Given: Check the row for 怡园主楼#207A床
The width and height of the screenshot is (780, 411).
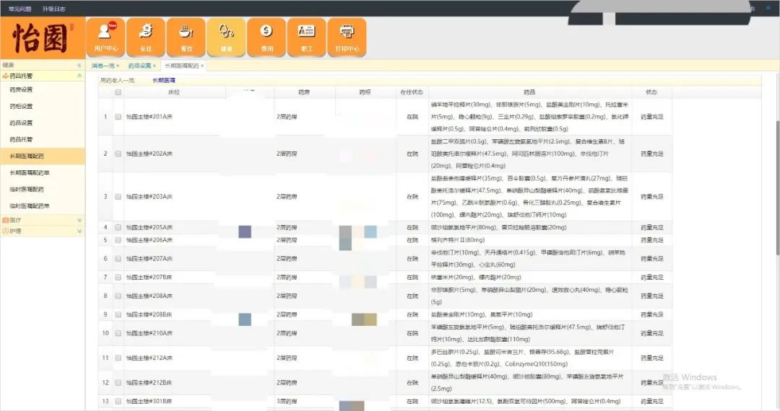Looking at the screenshot, I should click(x=118, y=259).
